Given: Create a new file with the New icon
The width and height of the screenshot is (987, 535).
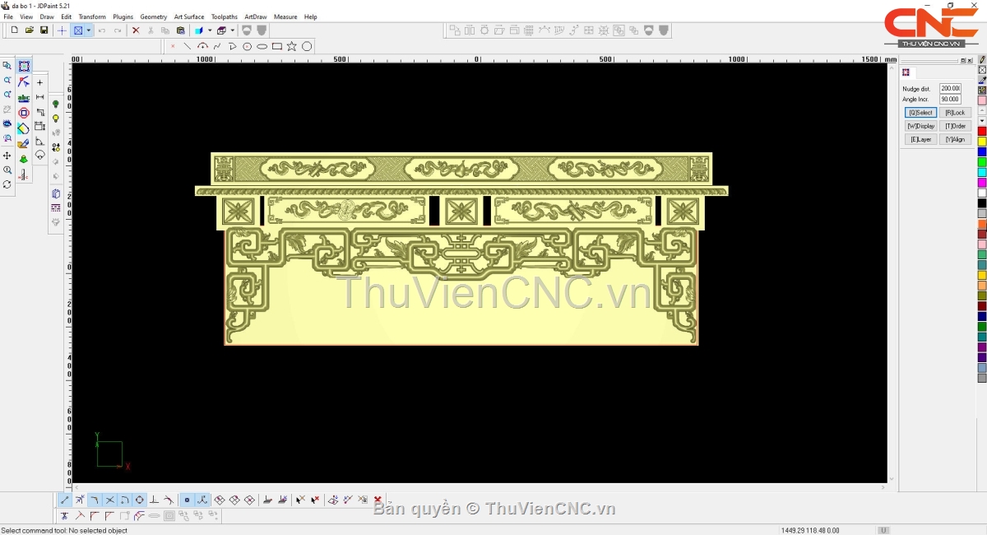Looking at the screenshot, I should [x=14, y=30].
